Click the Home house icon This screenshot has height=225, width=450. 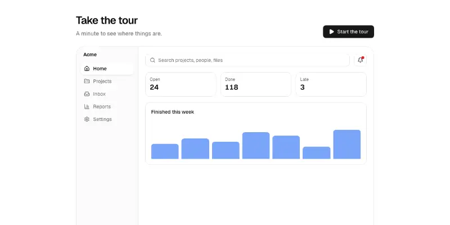pos(87,69)
